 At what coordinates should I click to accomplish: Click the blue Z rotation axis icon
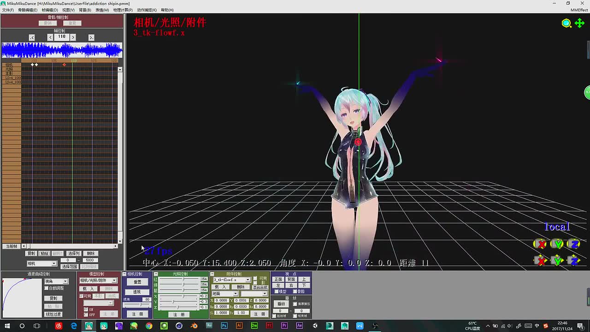(x=574, y=243)
